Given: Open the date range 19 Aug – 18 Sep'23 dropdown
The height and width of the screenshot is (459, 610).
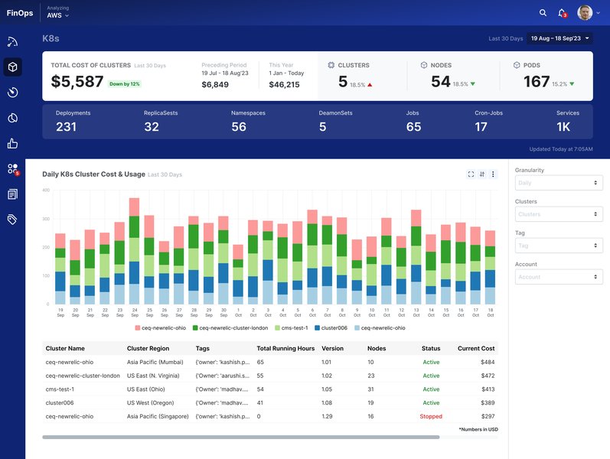Looking at the screenshot, I should click(x=559, y=38).
